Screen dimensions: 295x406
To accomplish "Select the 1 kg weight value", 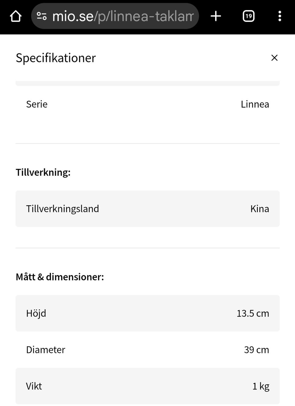I will coord(261,386).
